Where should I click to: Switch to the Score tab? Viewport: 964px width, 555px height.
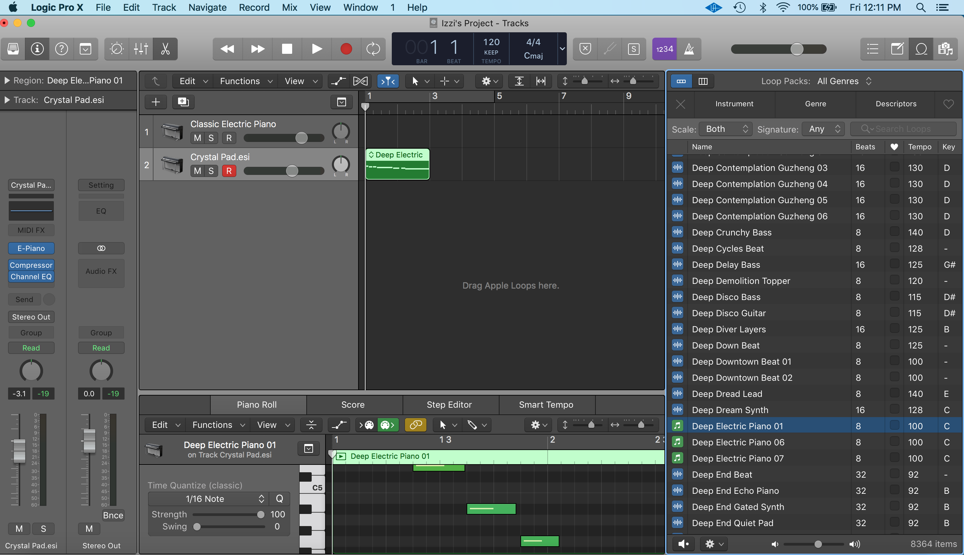point(353,404)
